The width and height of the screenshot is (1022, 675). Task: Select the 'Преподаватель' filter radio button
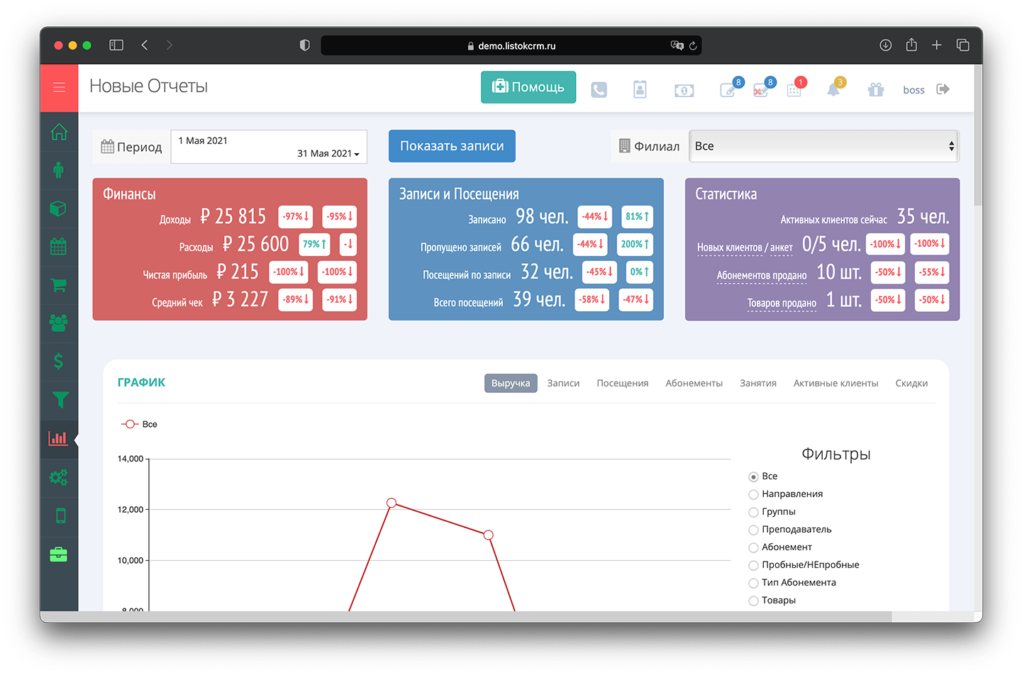pos(753,530)
